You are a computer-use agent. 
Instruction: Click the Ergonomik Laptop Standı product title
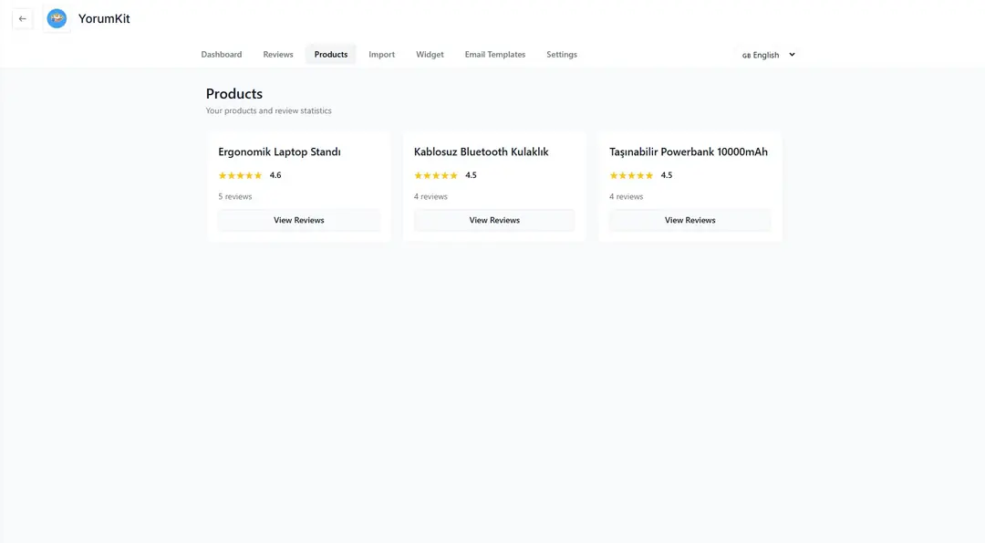(x=279, y=152)
